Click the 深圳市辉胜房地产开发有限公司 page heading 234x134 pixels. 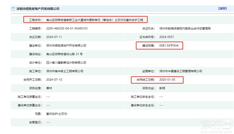click(x=40, y=9)
